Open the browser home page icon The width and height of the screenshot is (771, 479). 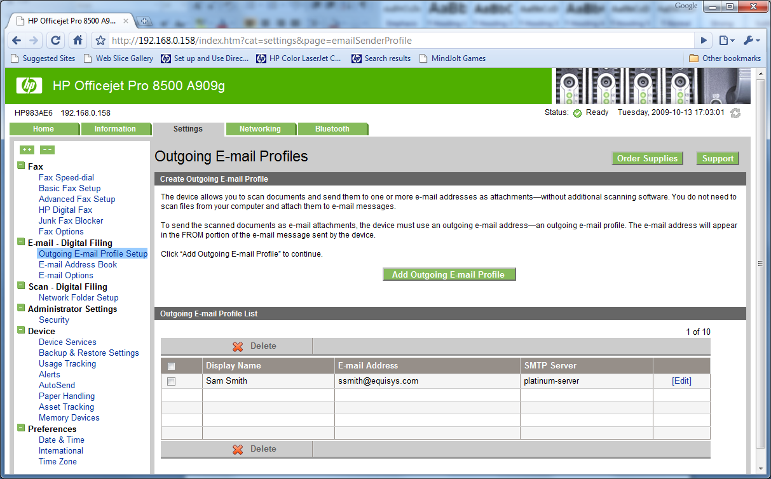pyautogui.click(x=78, y=40)
